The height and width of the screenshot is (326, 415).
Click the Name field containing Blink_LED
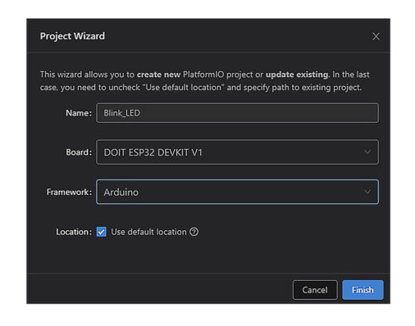point(237,113)
